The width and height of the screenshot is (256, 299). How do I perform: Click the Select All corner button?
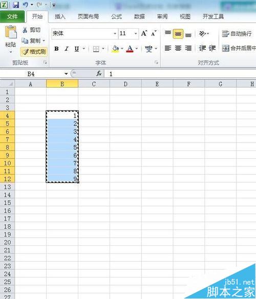(8, 84)
